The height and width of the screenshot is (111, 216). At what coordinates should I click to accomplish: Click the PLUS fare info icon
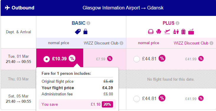click(177, 23)
